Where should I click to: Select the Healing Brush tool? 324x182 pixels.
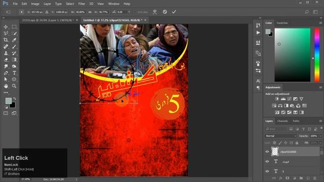tap(6, 47)
